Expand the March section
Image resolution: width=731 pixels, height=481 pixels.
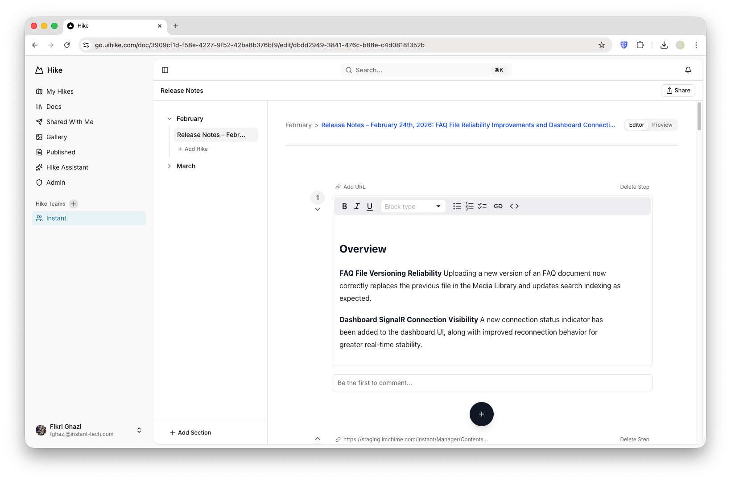[169, 166]
